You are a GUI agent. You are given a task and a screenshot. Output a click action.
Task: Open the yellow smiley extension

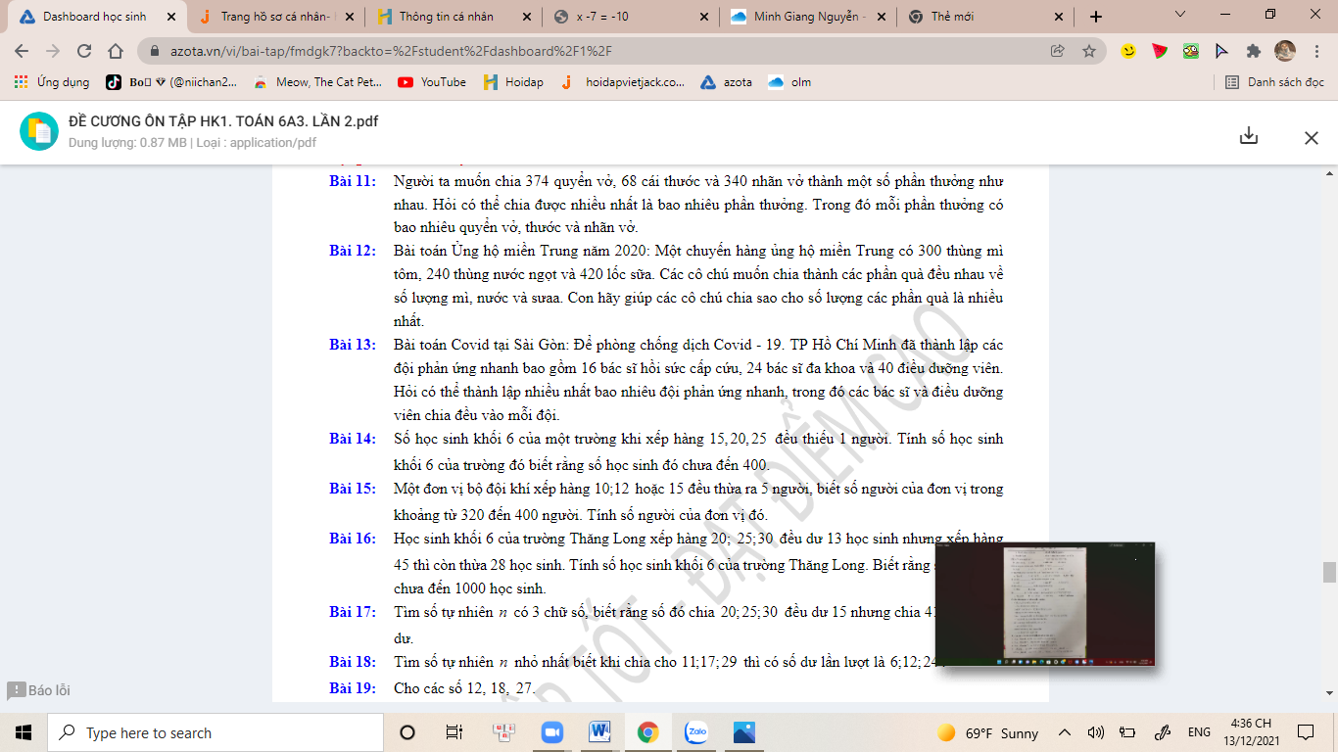[x=1128, y=51]
